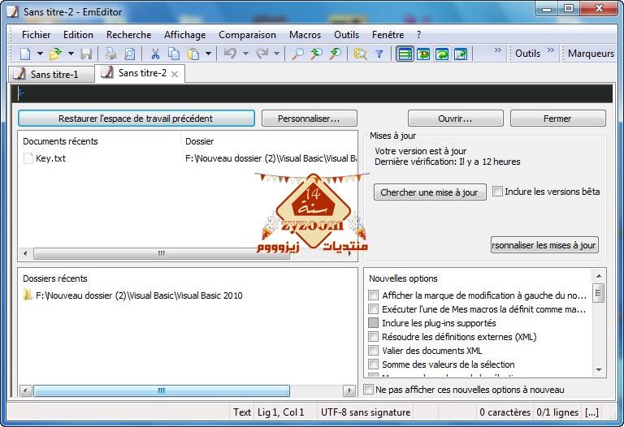The width and height of the screenshot is (624, 427).
Task: Open the Outils menu in menu bar
Action: 347,35
